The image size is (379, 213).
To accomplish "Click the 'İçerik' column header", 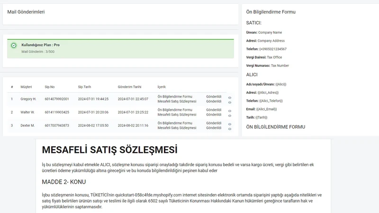I will point(162,87).
